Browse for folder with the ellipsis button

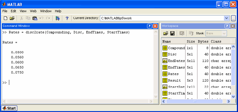(x=233, y=18)
